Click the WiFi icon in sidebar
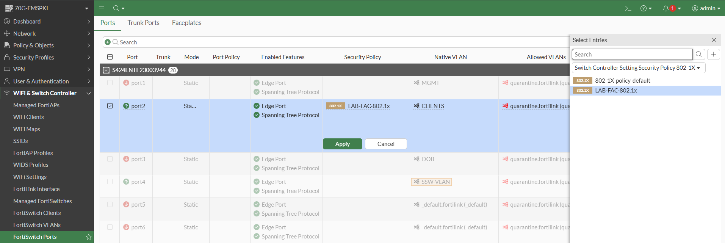725x243 pixels. point(7,93)
